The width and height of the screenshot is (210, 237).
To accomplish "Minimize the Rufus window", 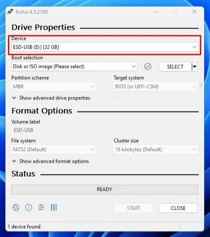I will pyautogui.click(x=156, y=12).
